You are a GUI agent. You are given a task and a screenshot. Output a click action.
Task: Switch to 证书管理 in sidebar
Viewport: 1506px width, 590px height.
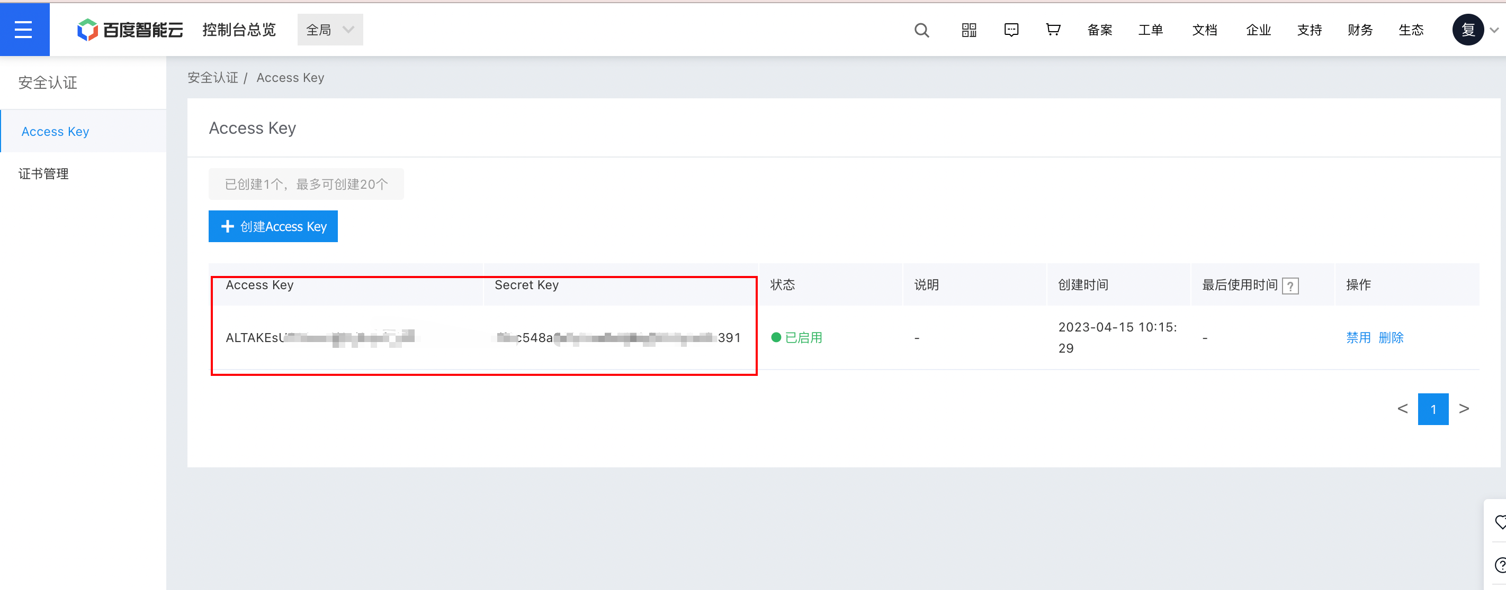click(x=43, y=173)
